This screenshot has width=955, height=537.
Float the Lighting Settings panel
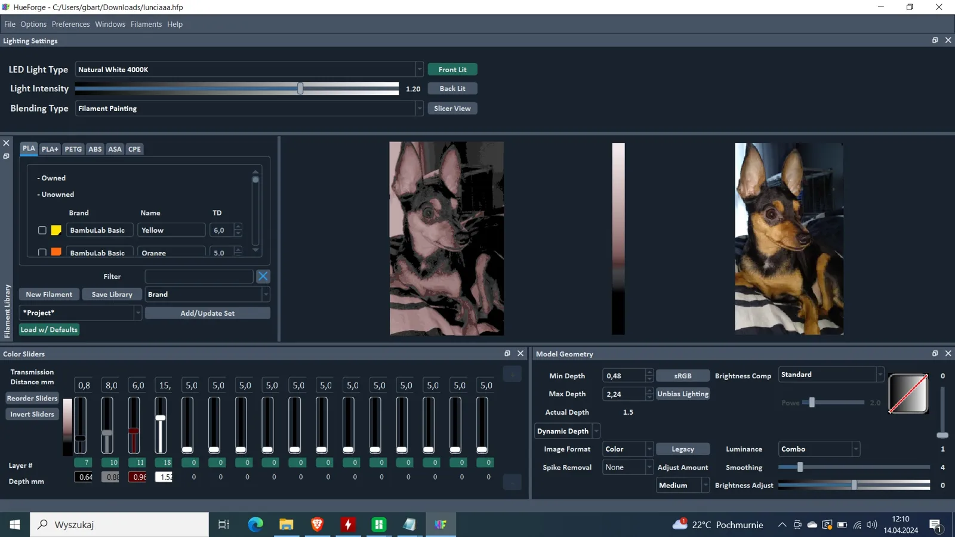pyautogui.click(x=935, y=40)
